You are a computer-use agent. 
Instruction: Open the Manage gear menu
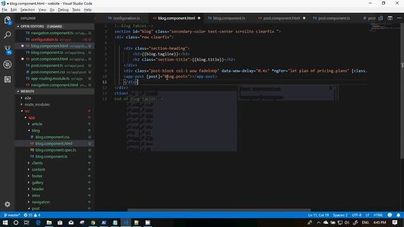[x=8, y=204]
